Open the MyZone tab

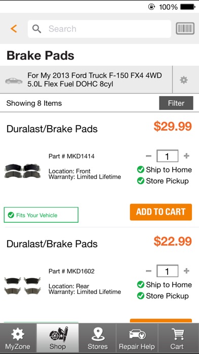point(18,338)
